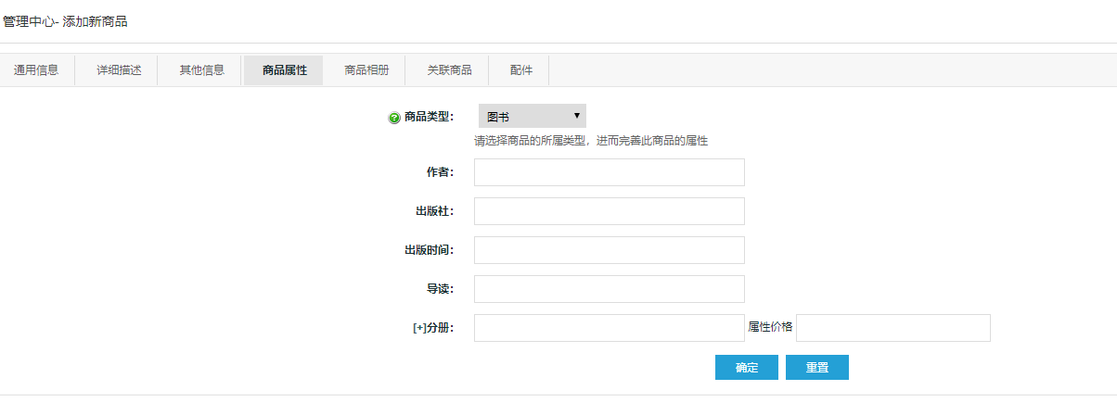
Task: Focus the 作者 input field
Action: coord(610,172)
